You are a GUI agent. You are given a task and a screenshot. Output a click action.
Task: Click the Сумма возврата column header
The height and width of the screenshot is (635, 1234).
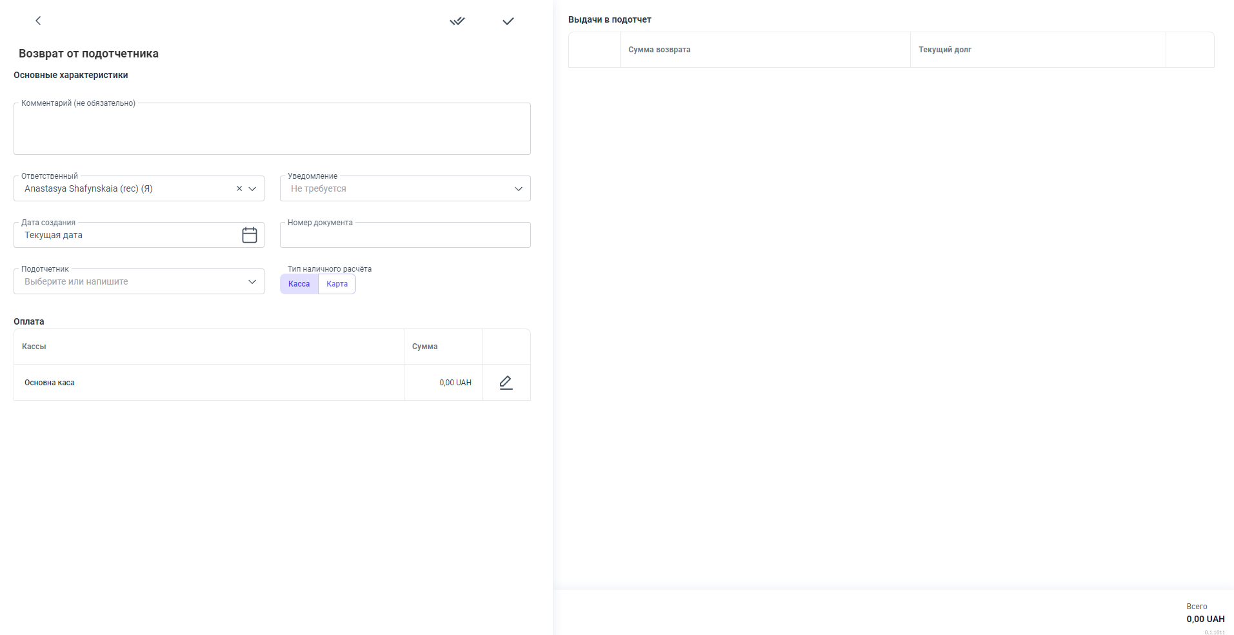pos(659,50)
